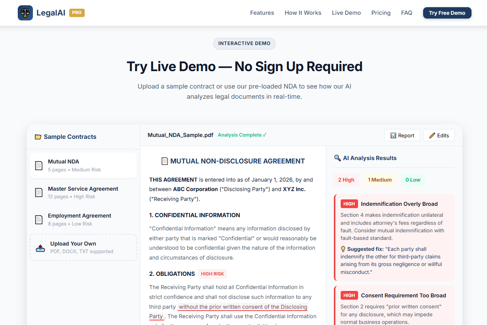
Task: Go to How It Works section
Action: 303,13
